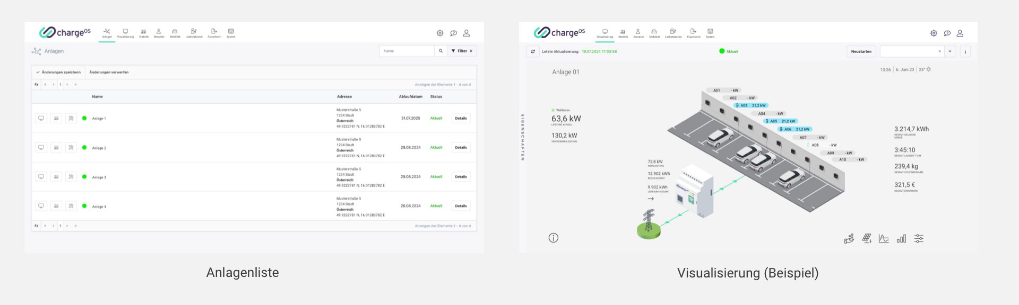
Task: Go to last page in top pager
Action: [75, 84]
